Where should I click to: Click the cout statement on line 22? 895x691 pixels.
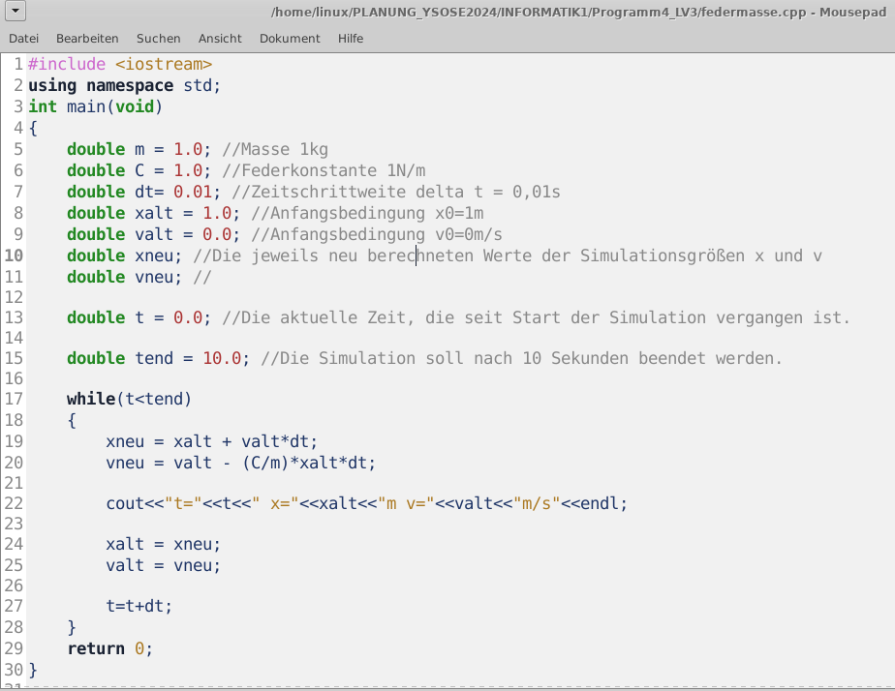pos(366,503)
